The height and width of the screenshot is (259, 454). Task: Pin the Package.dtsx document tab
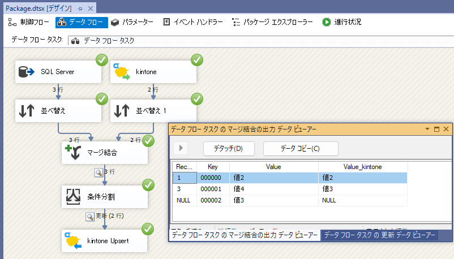80,7
